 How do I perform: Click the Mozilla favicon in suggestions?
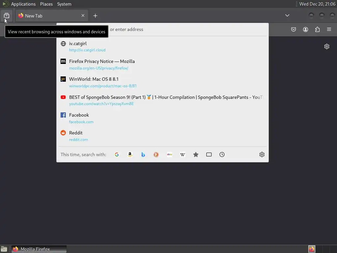[63, 61]
